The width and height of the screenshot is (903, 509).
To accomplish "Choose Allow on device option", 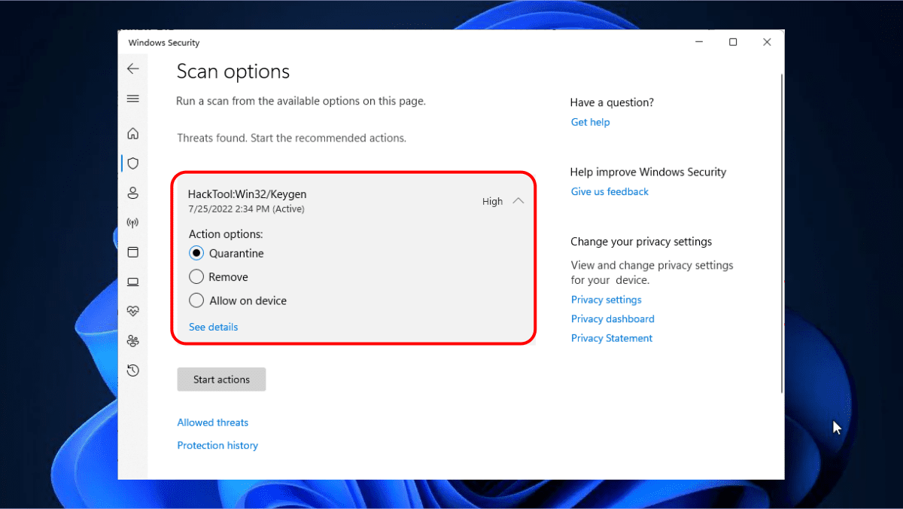I will pyautogui.click(x=196, y=300).
